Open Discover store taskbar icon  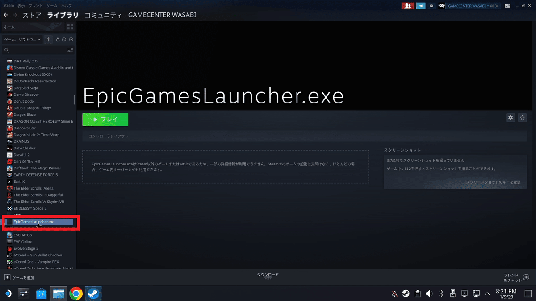[x=41, y=293]
